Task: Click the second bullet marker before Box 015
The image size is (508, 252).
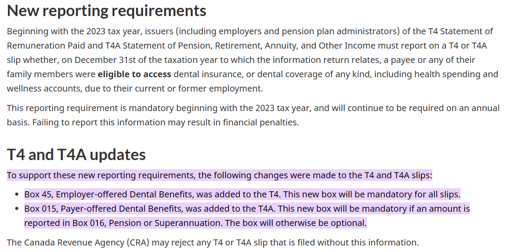Action: tap(17, 209)
